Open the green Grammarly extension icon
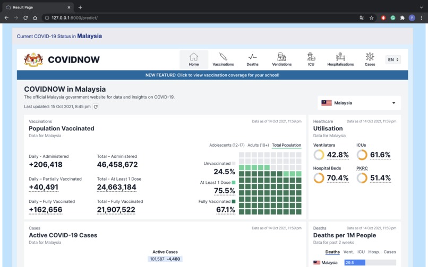The height and width of the screenshot is (267, 428). [x=393, y=17]
